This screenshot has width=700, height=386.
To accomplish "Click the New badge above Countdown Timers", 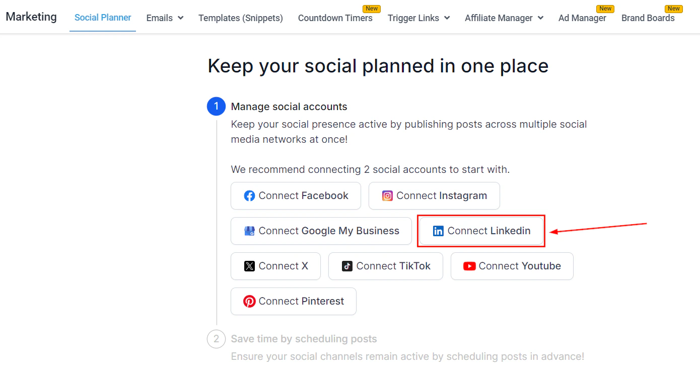I will coord(372,9).
